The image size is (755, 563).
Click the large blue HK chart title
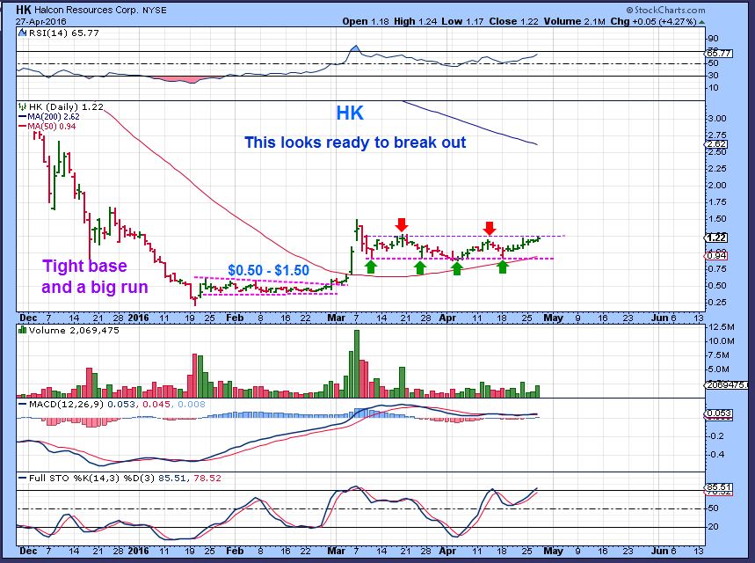click(x=350, y=113)
